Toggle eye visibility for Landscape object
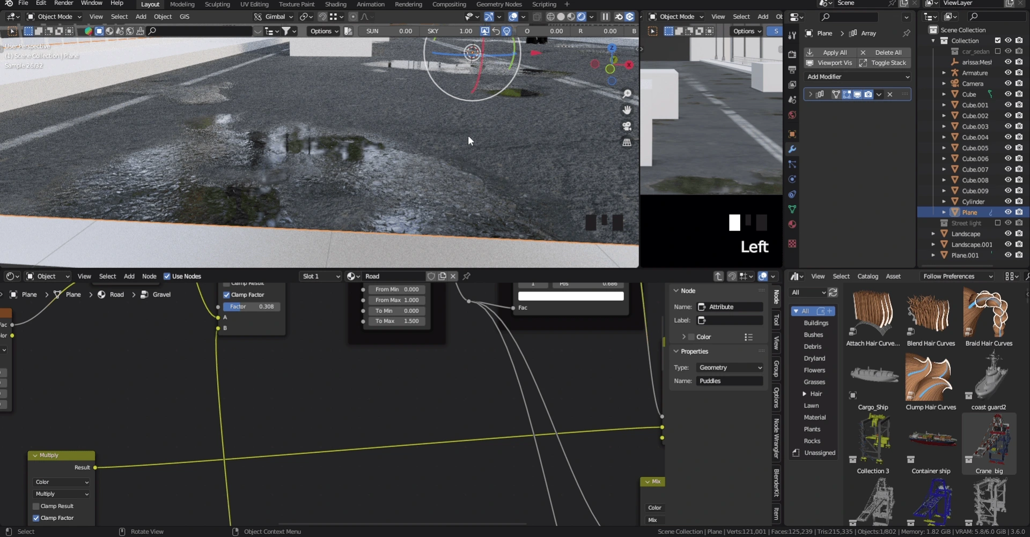Image resolution: width=1030 pixels, height=537 pixels. [1008, 234]
